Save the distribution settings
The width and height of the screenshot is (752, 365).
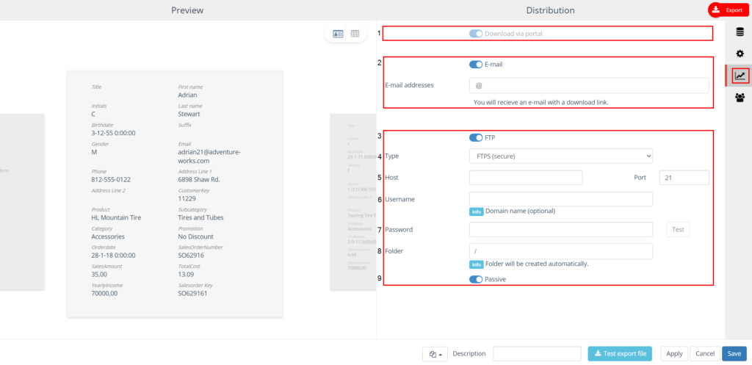pyautogui.click(x=734, y=354)
